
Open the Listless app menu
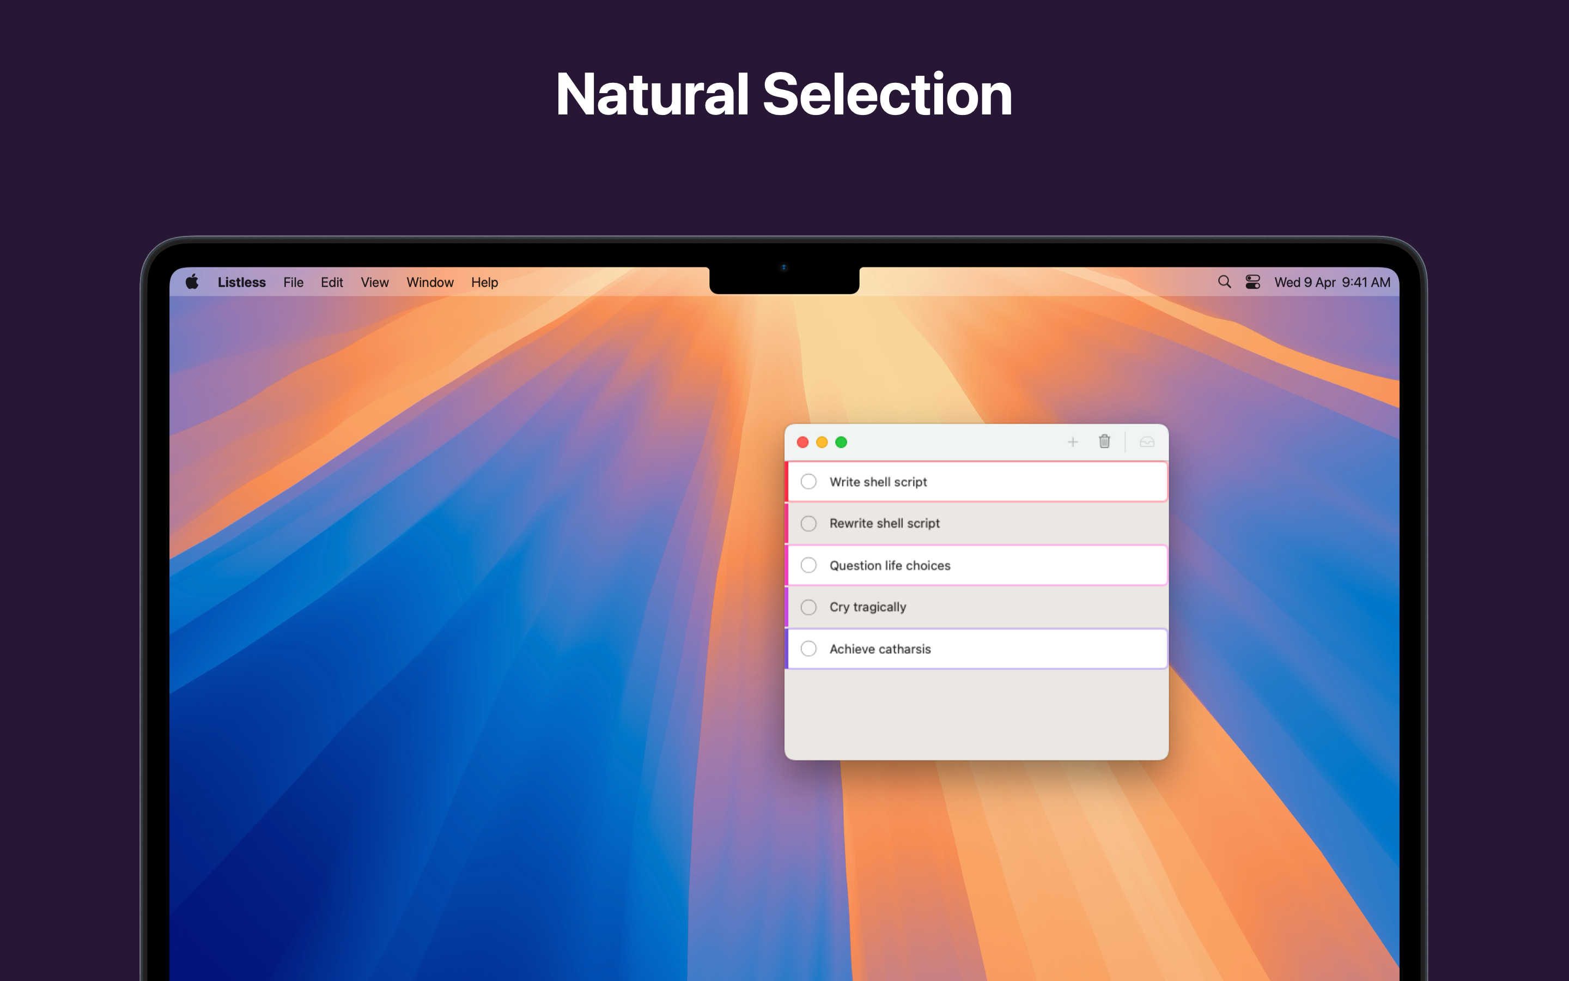coord(242,282)
